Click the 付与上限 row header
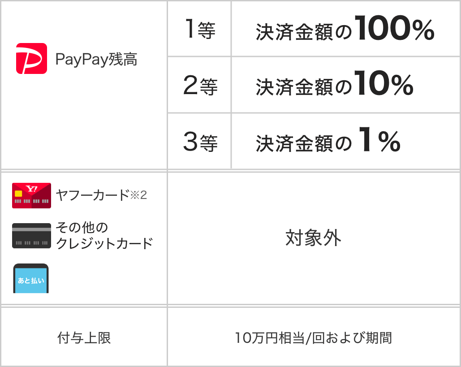 (x=84, y=338)
